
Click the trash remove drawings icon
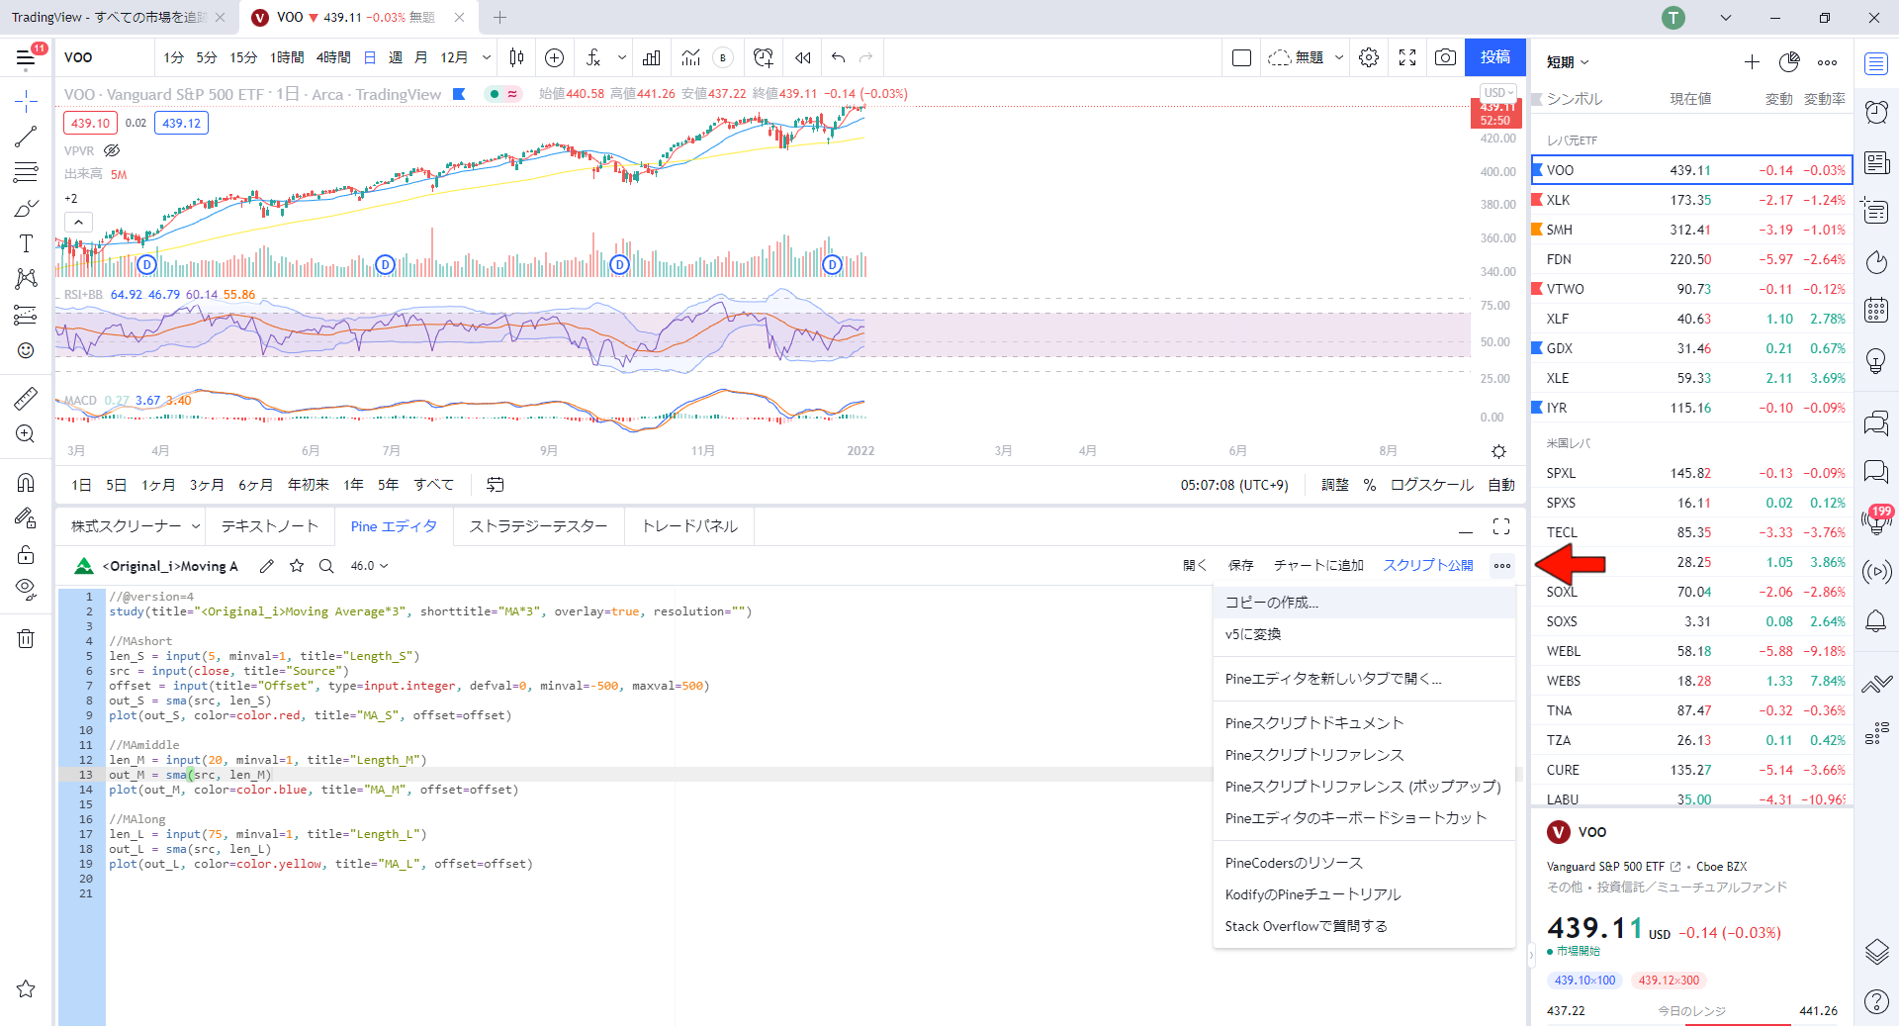pos(26,639)
